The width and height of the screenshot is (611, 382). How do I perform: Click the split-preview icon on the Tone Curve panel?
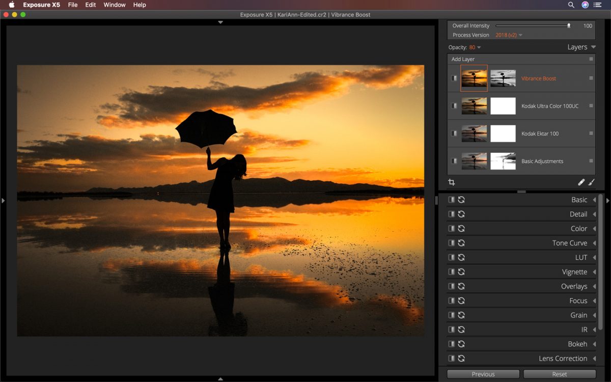452,243
